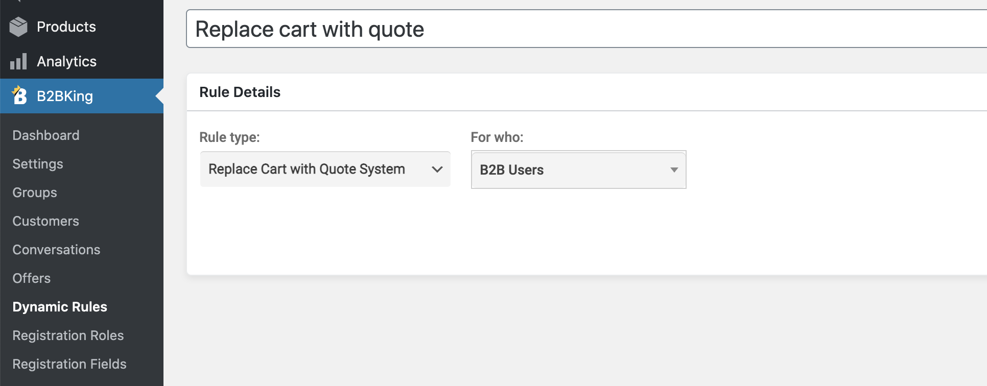987x386 pixels.
Task: Click the rule title input field
Action: click(x=586, y=29)
